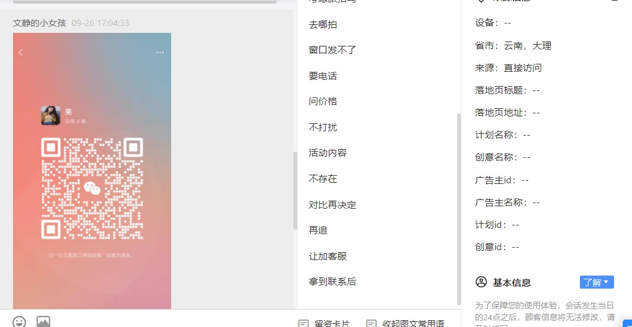Click the 计划id row
Screen dimensions: 632x327
click(497, 225)
